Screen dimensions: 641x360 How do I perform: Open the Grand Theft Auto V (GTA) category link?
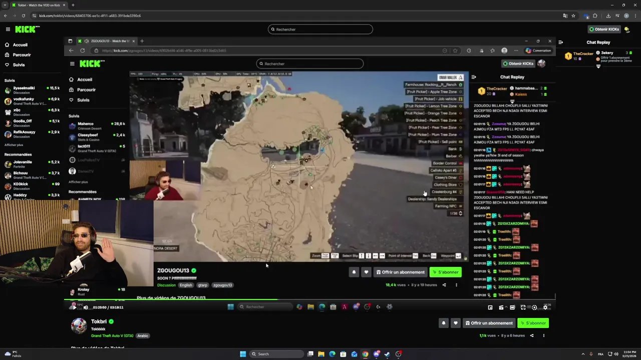(112, 335)
